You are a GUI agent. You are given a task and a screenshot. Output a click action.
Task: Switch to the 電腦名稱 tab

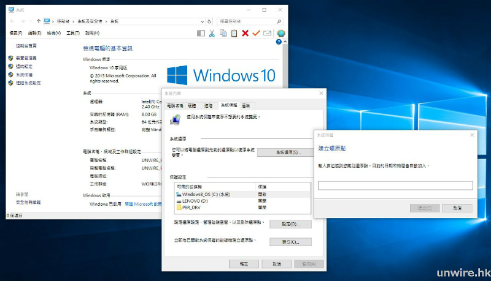(x=175, y=106)
